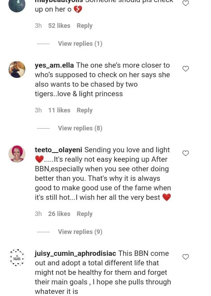Like the yes_am.ella comment heart icon
Screen dimensions: 211x296
[186, 69]
